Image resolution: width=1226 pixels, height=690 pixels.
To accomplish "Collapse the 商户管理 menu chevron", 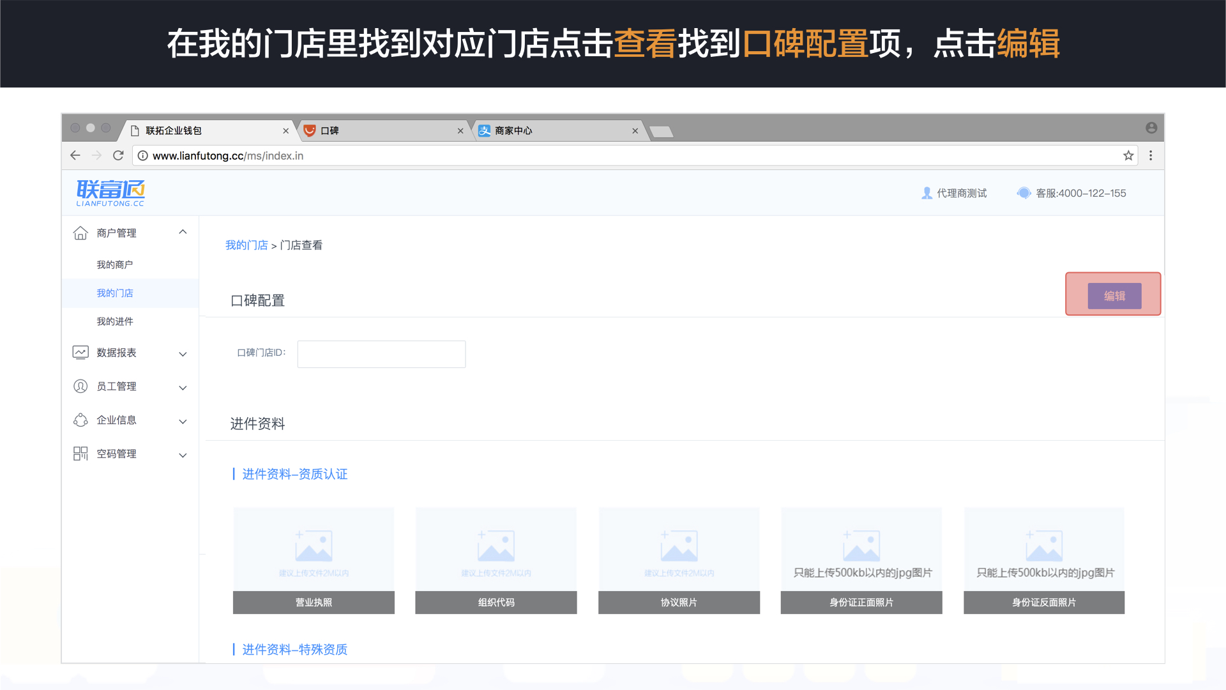I will (x=183, y=233).
